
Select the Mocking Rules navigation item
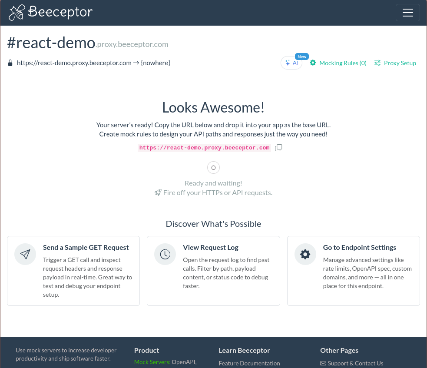(343, 63)
